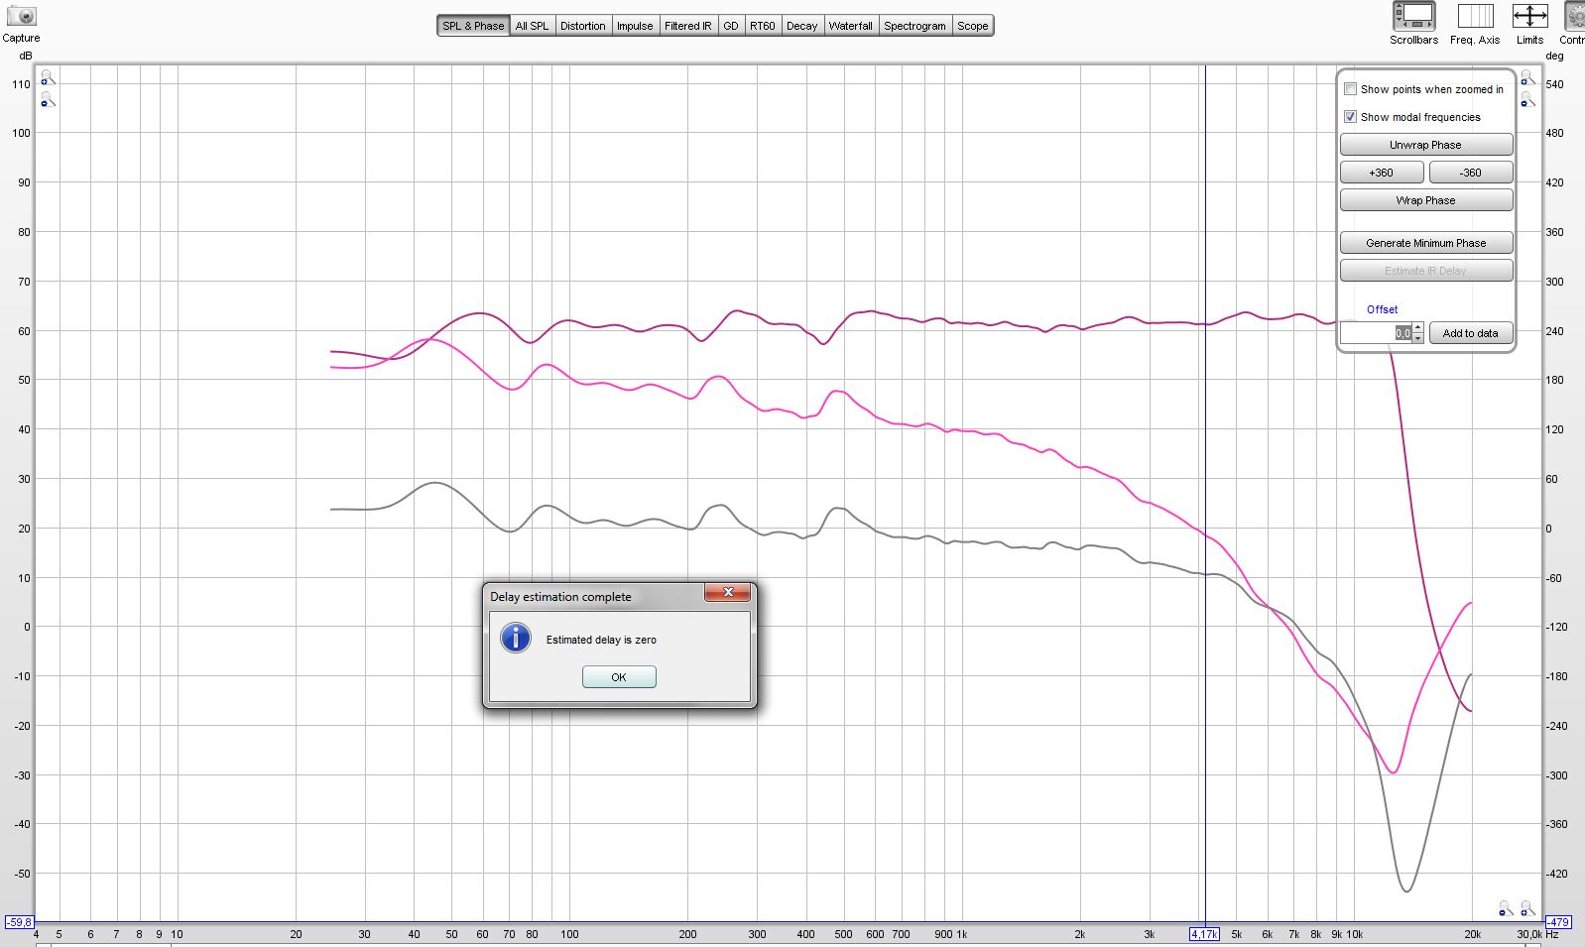
Task: Open the graph Limits icon
Action: click(x=1529, y=16)
